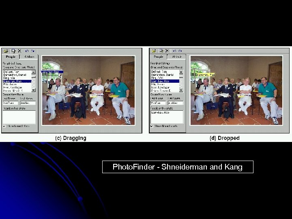Click the yellow "Earnshaw, Rae" label on Dropped photo
Screen dimensions: 292x219
coord(206,75)
